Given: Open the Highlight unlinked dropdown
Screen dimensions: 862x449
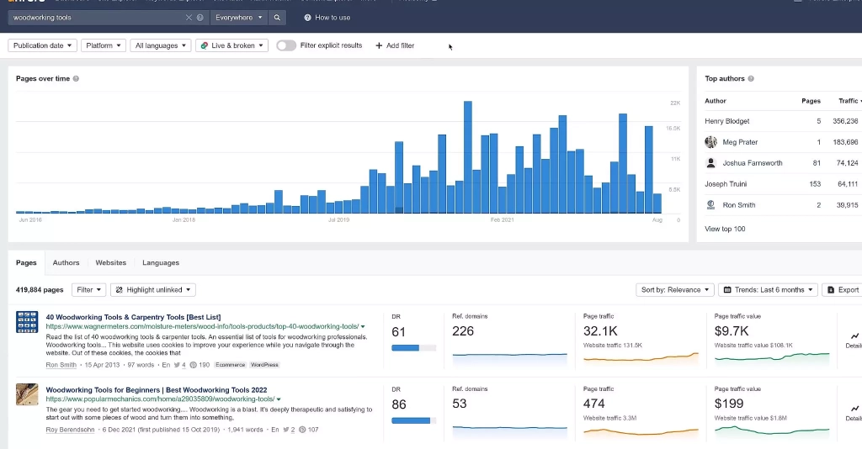Looking at the screenshot, I should point(153,290).
